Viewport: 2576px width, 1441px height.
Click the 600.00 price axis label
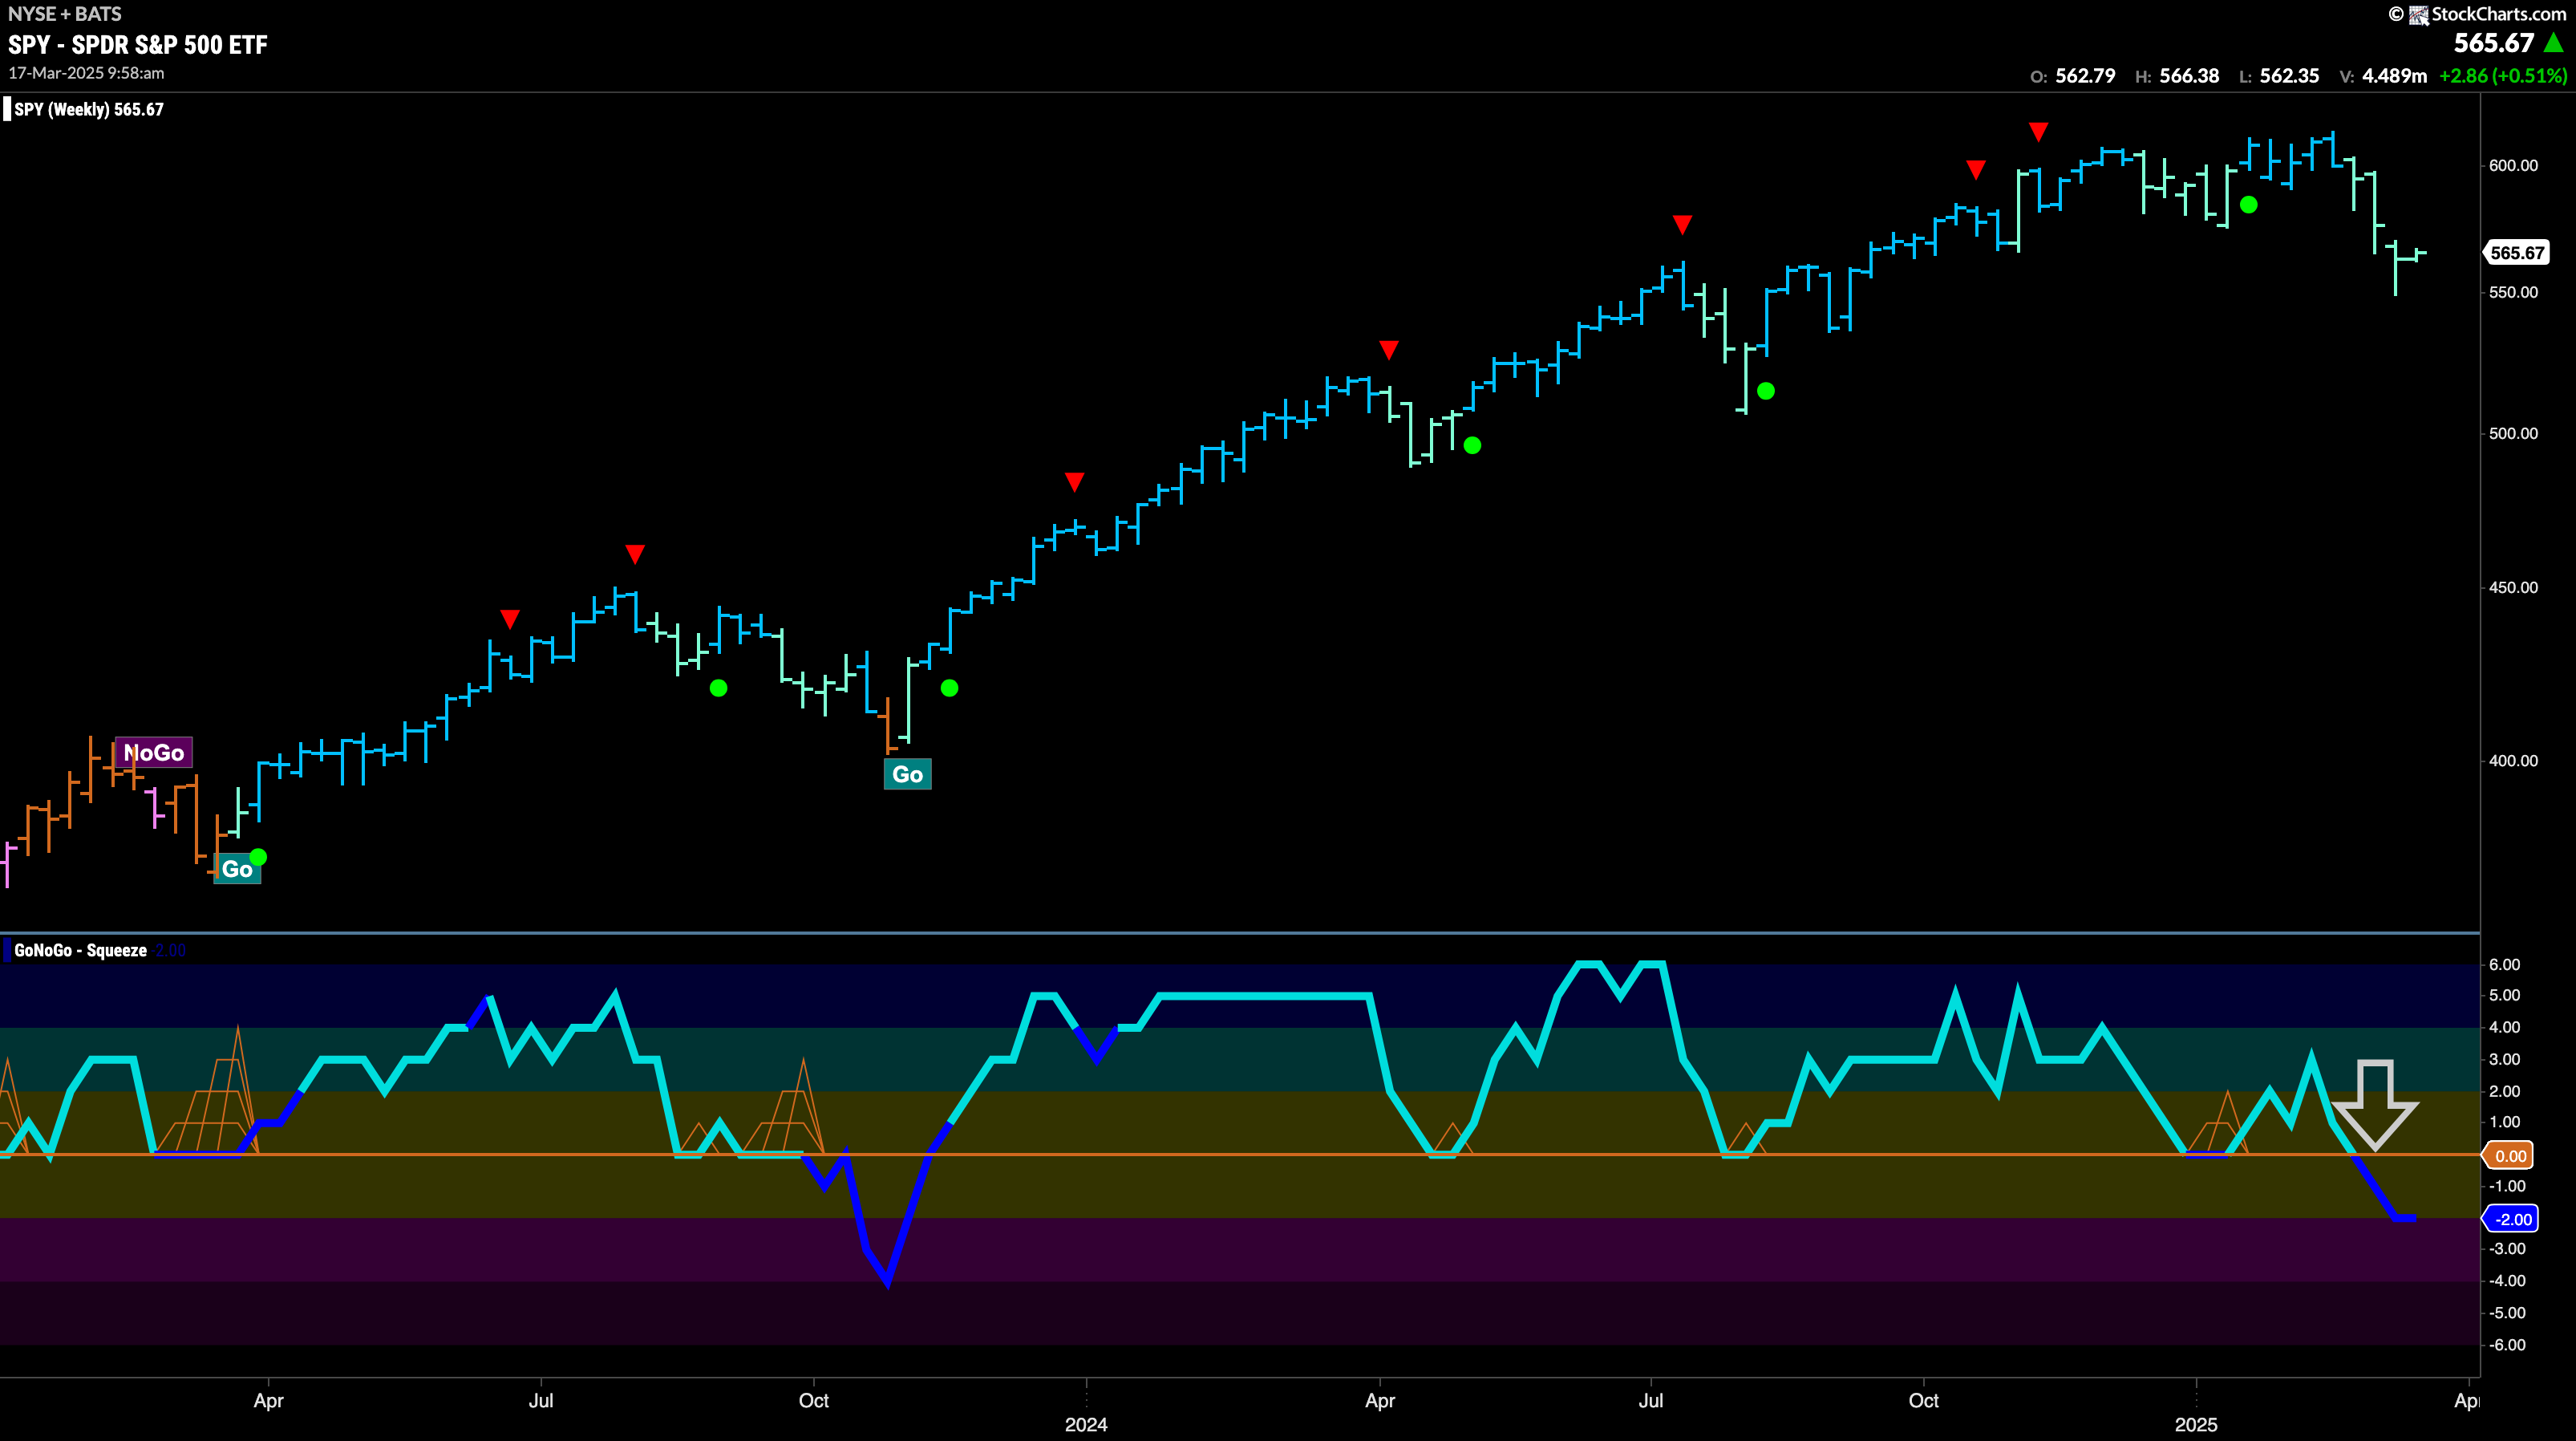coord(2513,165)
